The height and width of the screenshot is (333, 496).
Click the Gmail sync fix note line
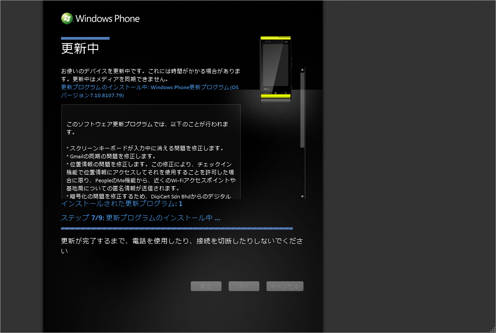click(111, 156)
